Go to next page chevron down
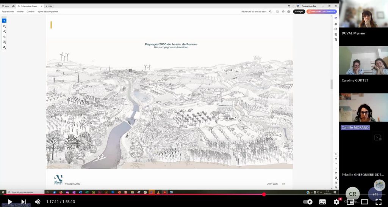This screenshot has height=207, width=388. pyautogui.click(x=336, y=168)
